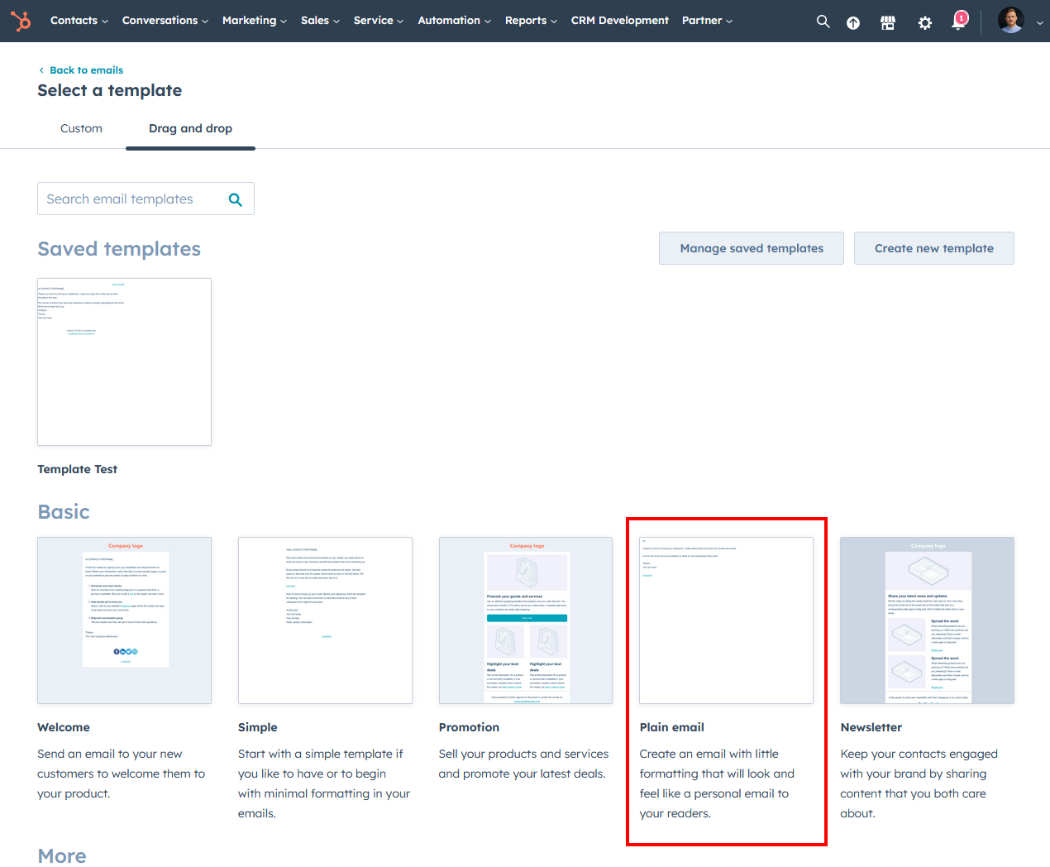Run the template search with the magnifier icon
This screenshot has height=867, width=1050.
click(235, 199)
